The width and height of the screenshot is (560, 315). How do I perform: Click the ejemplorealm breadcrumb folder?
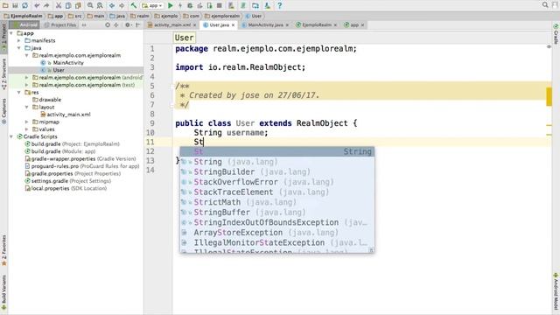222,16
